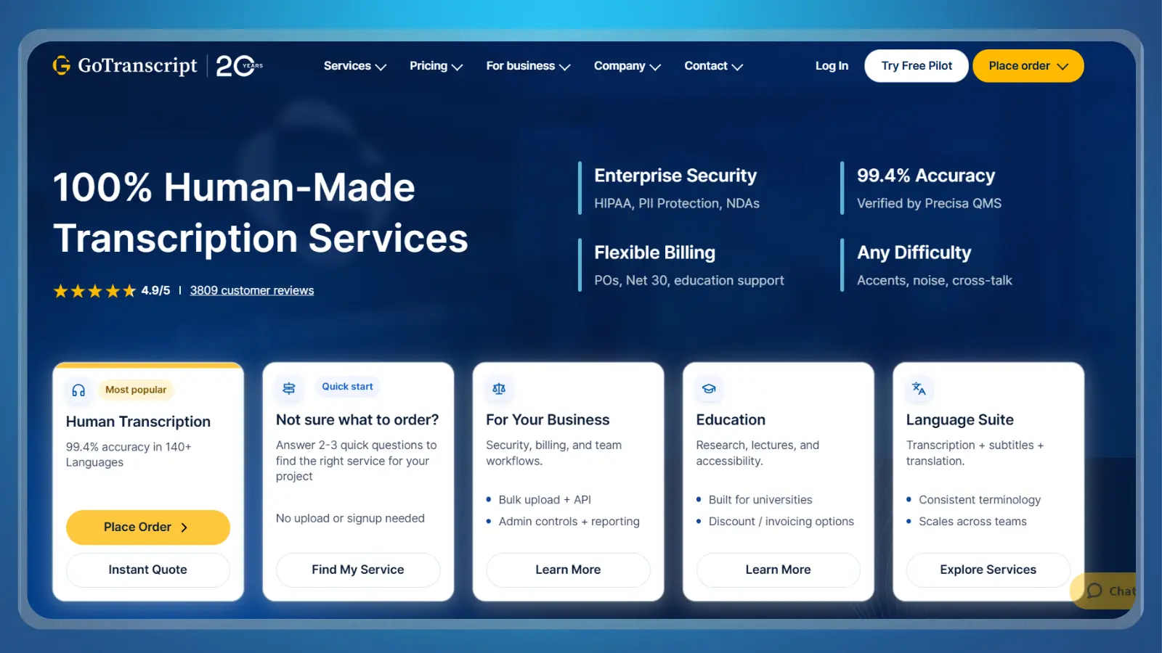
Task: Click the 20 Years anniversary badge
Action: point(240,66)
